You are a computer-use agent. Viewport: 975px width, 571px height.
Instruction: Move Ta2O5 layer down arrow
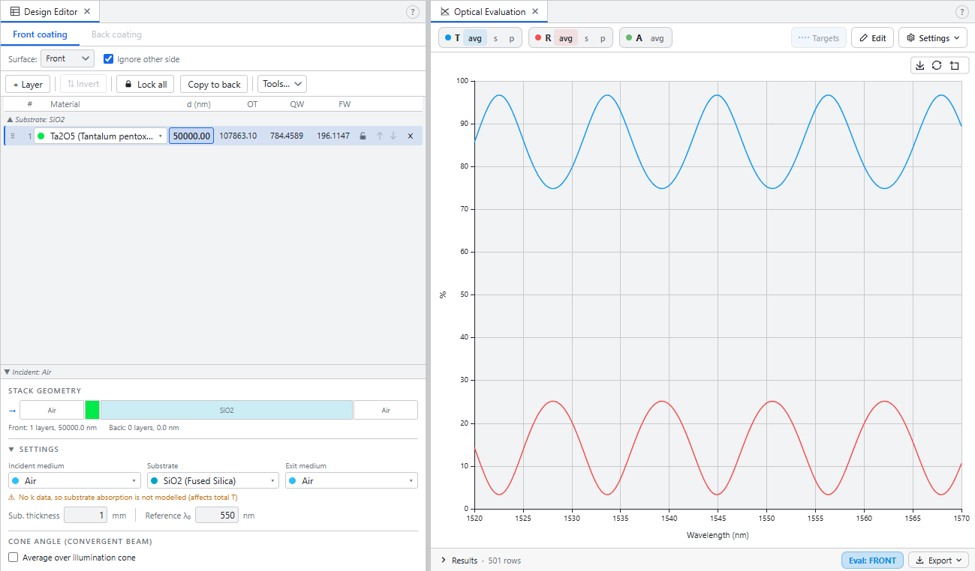point(393,136)
